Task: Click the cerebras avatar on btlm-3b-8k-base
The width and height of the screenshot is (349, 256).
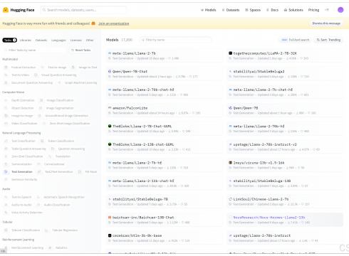Action: pos(110,235)
